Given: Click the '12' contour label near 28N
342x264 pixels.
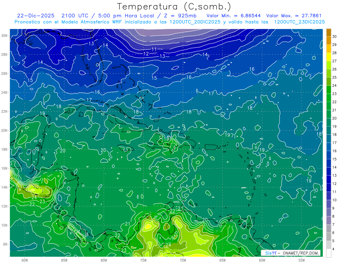Looking at the screenshot, I should (x=146, y=54).
